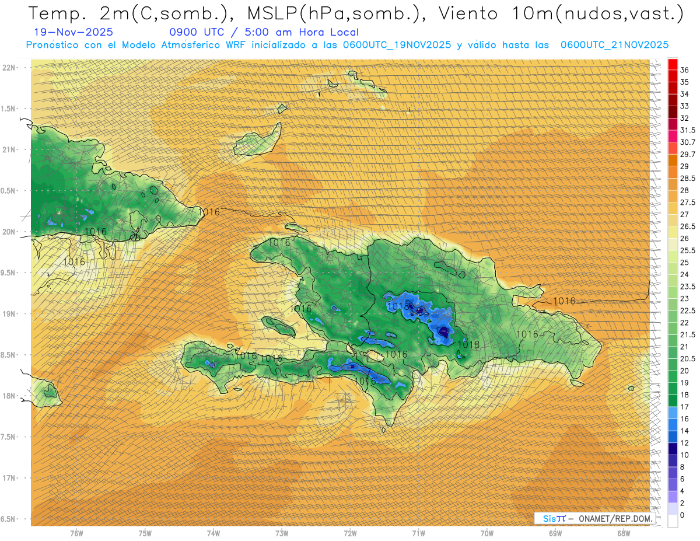Viewport: 700px width, 541px height.
Task: Click the '2' color bar label
Action: 682,503
